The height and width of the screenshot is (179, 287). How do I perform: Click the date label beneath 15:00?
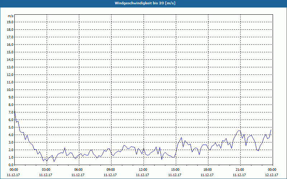point(175,175)
